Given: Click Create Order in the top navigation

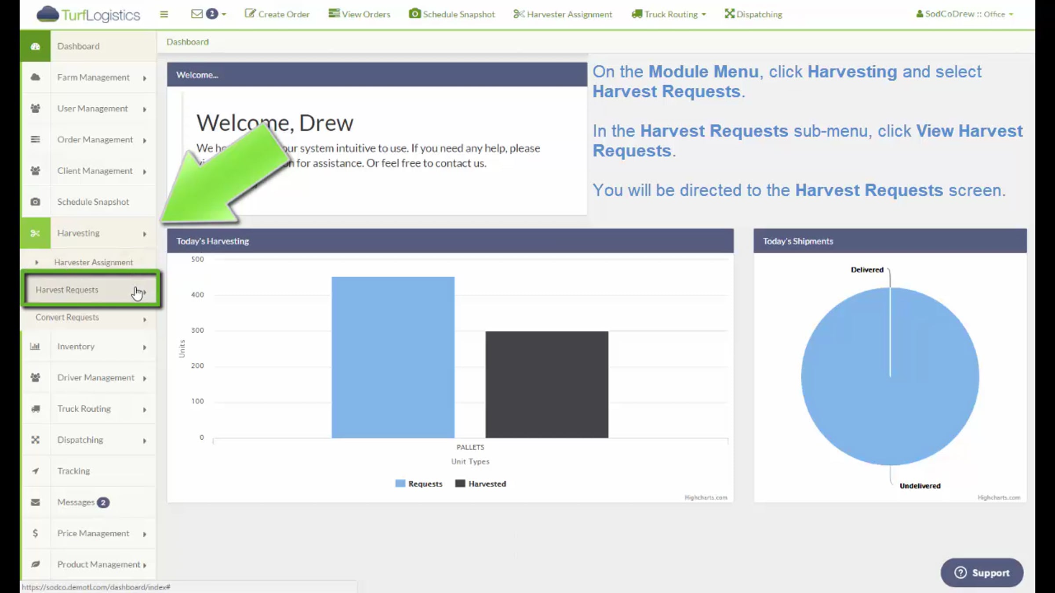Looking at the screenshot, I should click(x=277, y=14).
